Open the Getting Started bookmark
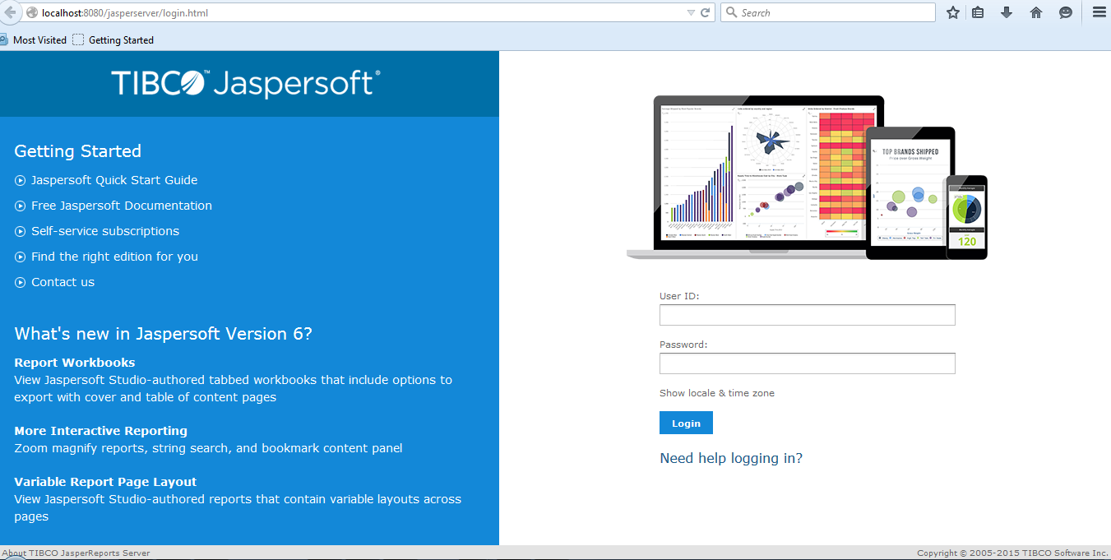The width and height of the screenshot is (1111, 560). (113, 39)
